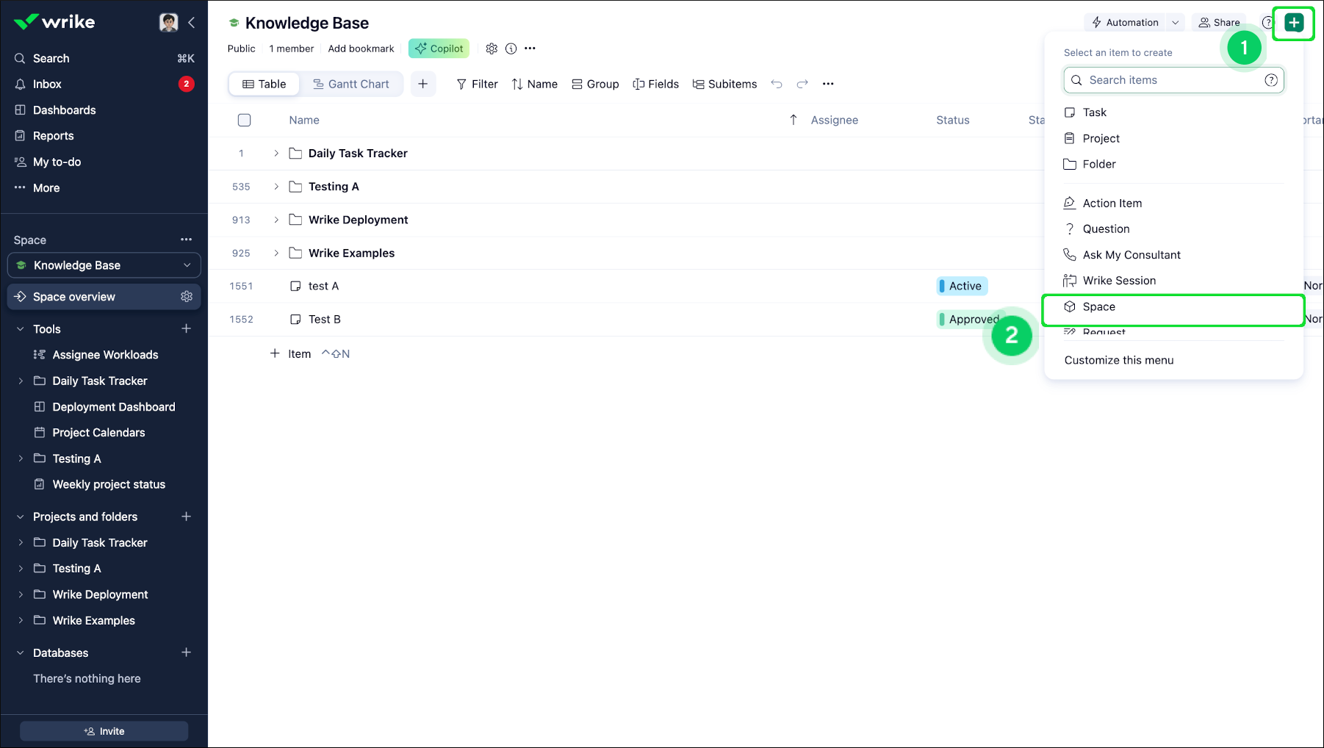The image size is (1324, 748).
Task: Click the redo arrow in toolbar
Action: [x=802, y=84]
